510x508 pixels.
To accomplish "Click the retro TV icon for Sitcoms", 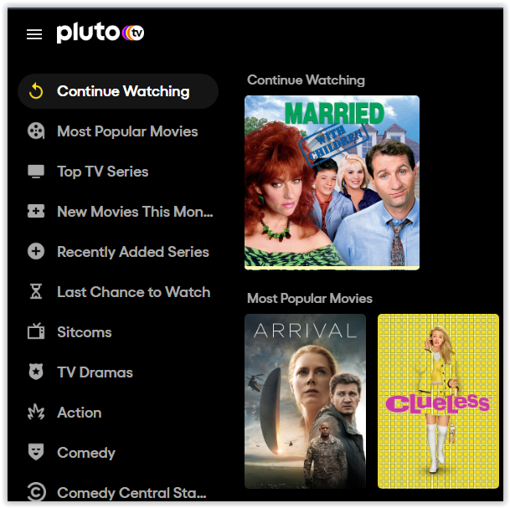I will click(x=36, y=331).
